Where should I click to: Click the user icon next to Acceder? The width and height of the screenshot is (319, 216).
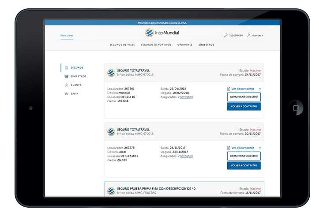point(248,35)
